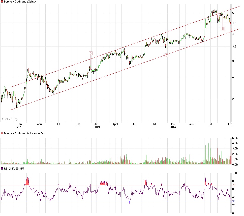Screen dimensions: 244x216
Task: Select the Jan. 2013 date axis label
Action: pyautogui.click(x=96, y=125)
